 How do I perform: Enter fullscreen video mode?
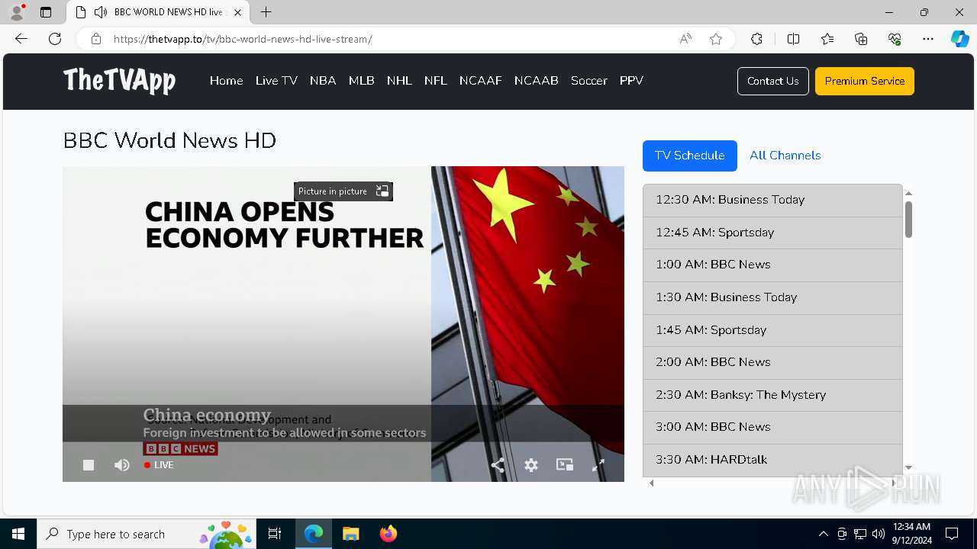point(598,465)
